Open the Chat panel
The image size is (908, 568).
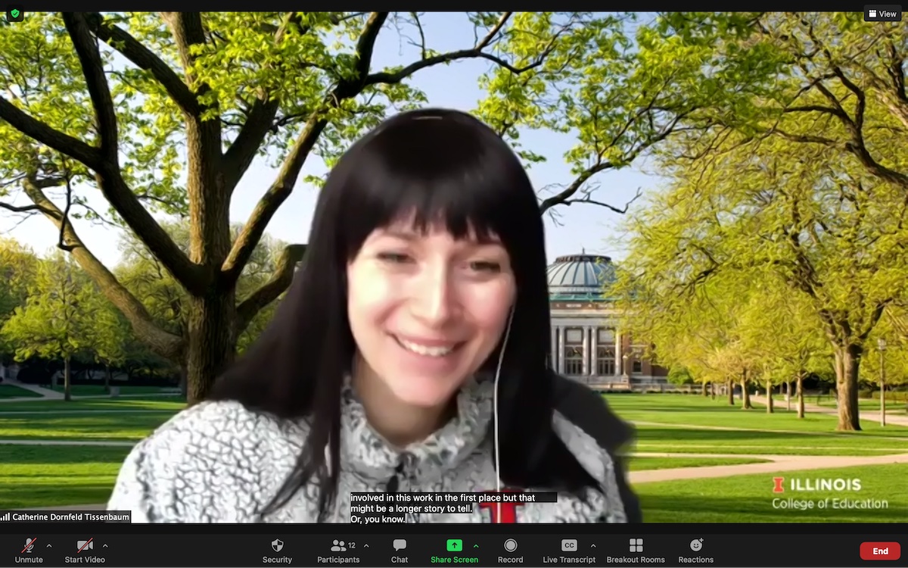[x=400, y=550]
